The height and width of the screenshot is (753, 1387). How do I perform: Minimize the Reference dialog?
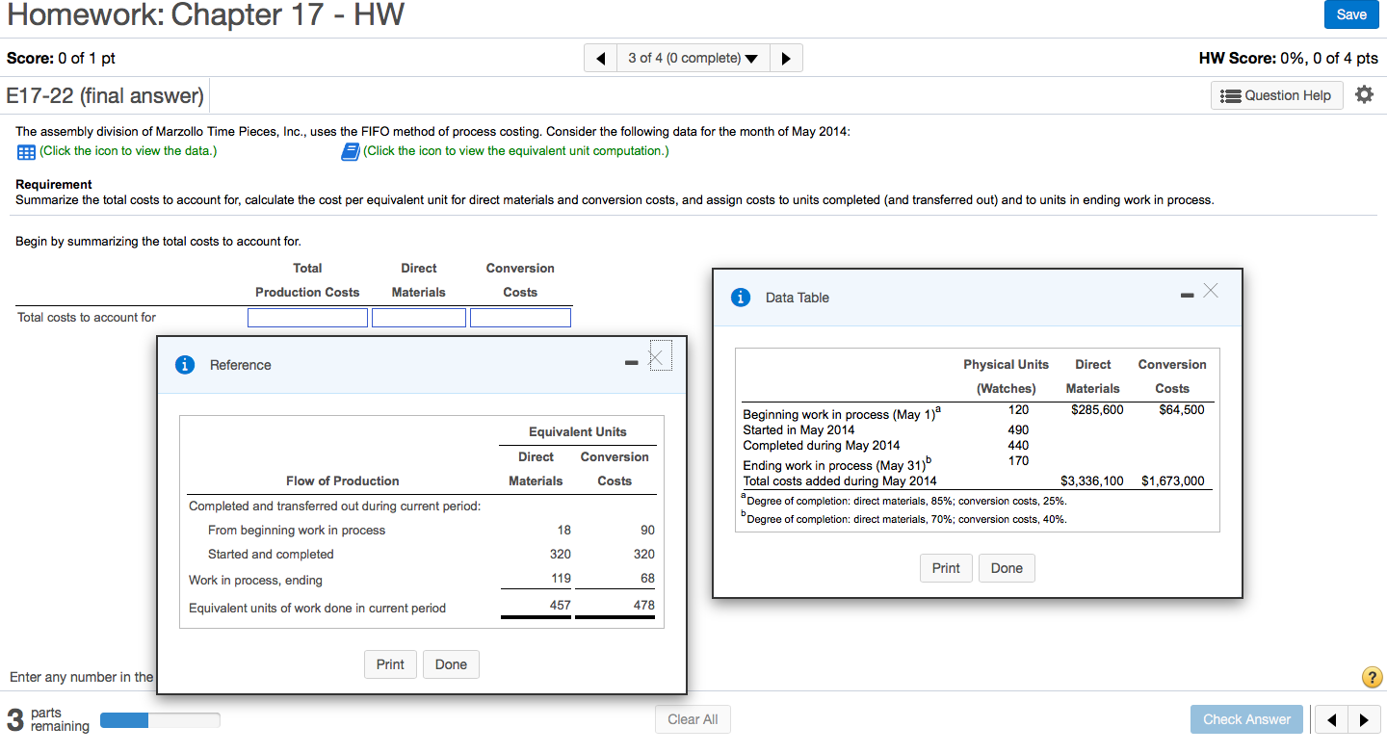[x=631, y=363]
